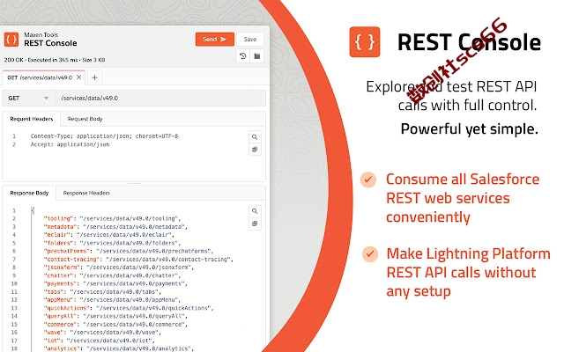Copy the request headers content

point(255,150)
